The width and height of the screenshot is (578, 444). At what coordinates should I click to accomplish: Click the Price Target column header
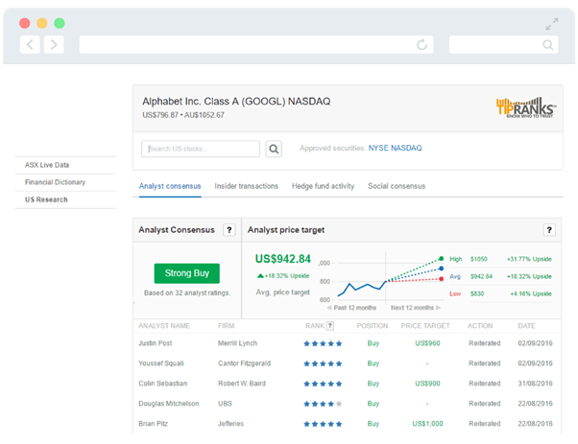(x=425, y=326)
